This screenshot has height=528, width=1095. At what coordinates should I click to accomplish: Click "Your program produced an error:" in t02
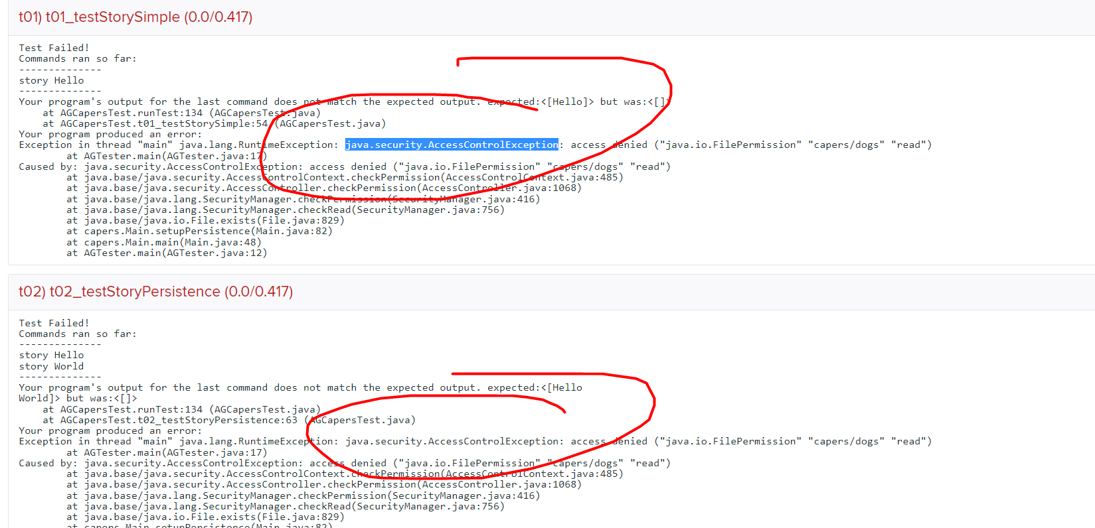(110, 430)
